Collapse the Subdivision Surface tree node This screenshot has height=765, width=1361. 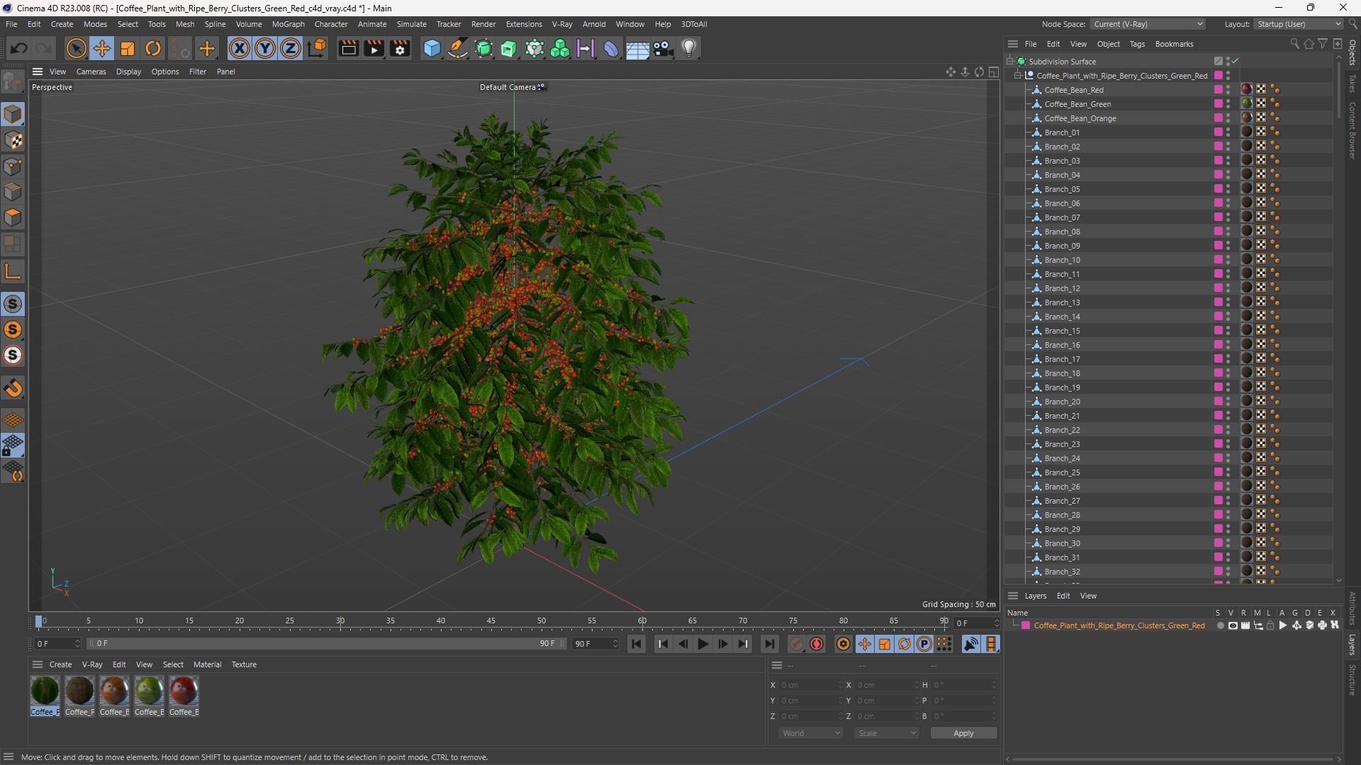1010,61
